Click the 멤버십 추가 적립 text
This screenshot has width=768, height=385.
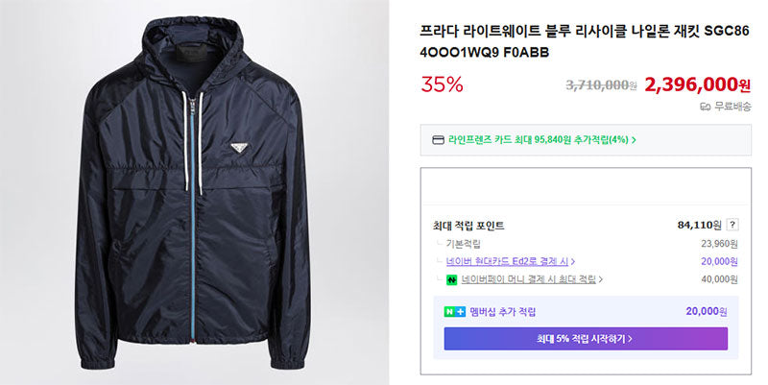click(x=502, y=311)
